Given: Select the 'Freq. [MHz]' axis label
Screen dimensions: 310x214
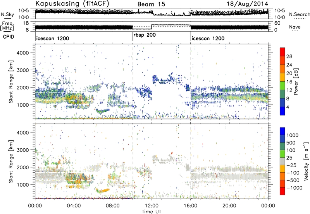Looking at the screenshot, I should tap(8, 26).
